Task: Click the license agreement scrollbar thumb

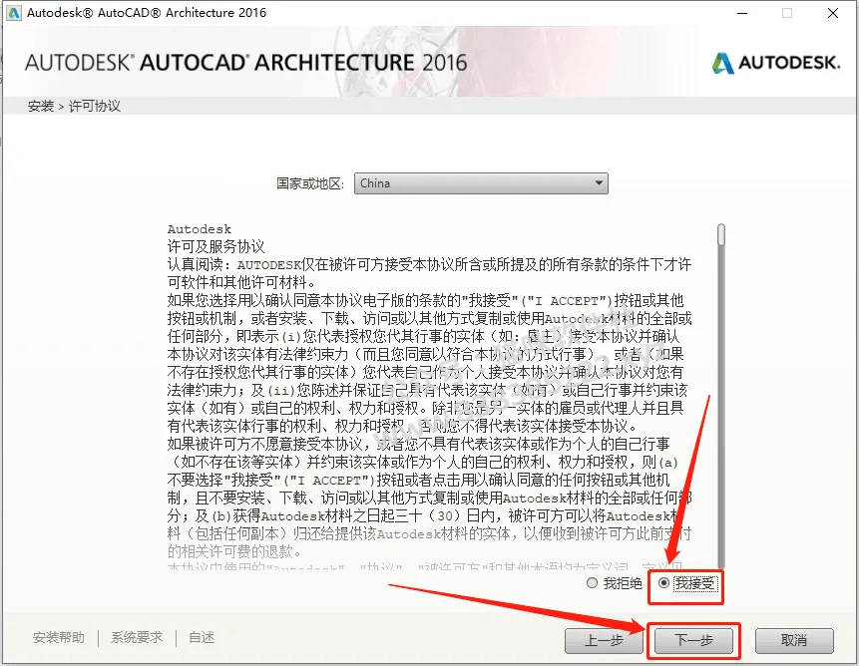Action: click(721, 234)
